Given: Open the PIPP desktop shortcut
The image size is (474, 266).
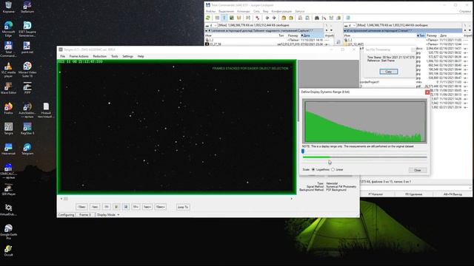Looking at the screenshot, I should coord(27,88).
